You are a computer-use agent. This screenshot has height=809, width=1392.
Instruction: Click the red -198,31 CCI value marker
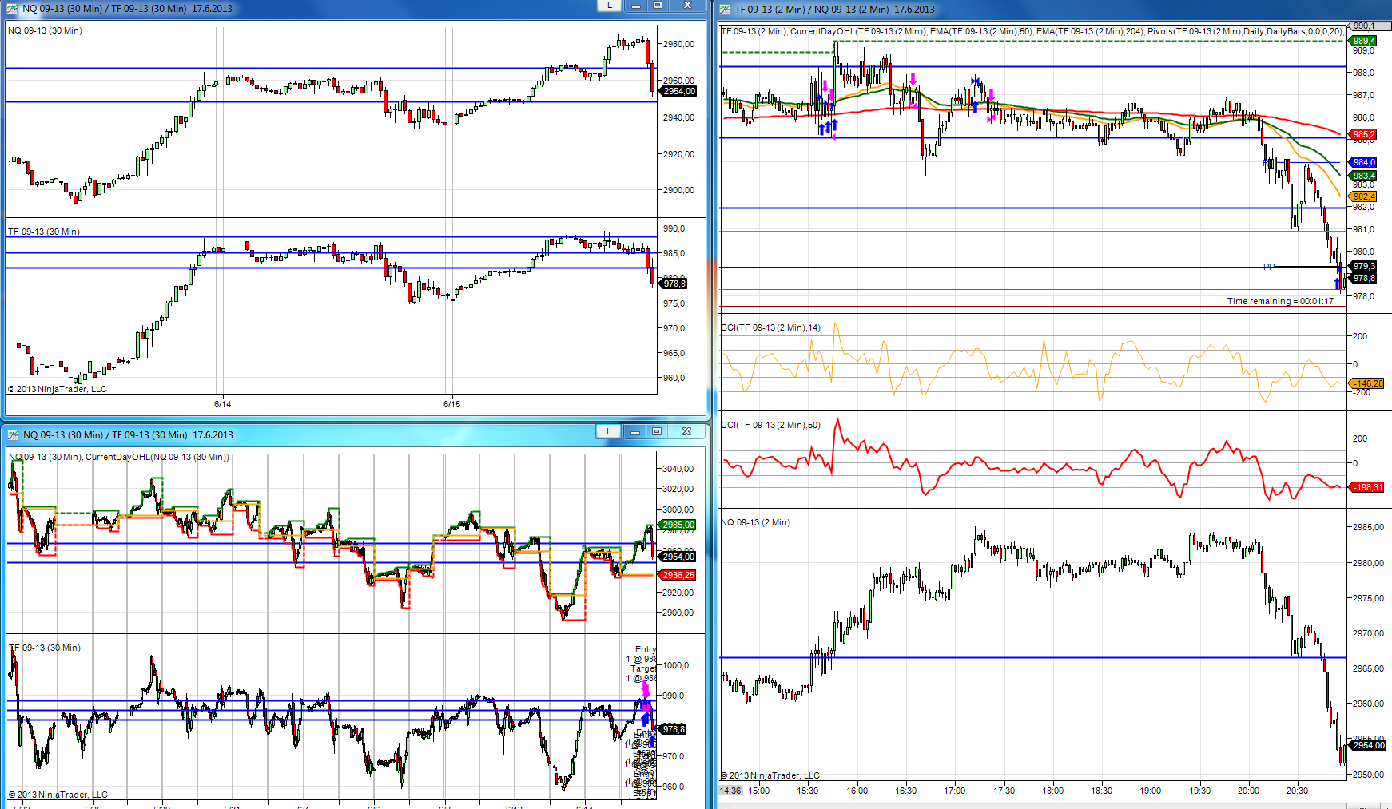1367,487
